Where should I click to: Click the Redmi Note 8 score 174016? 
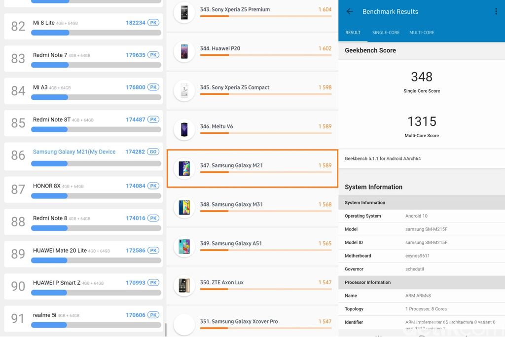pyautogui.click(x=136, y=218)
